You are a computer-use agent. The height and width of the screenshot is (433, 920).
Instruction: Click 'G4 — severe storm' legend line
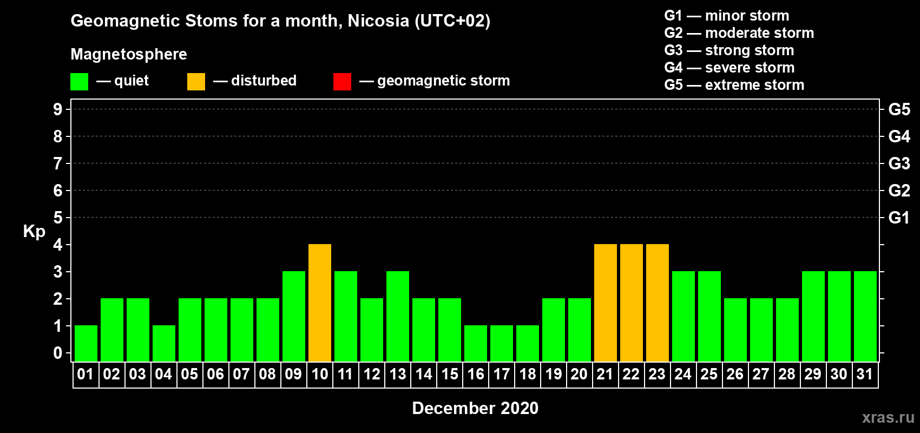[730, 68]
